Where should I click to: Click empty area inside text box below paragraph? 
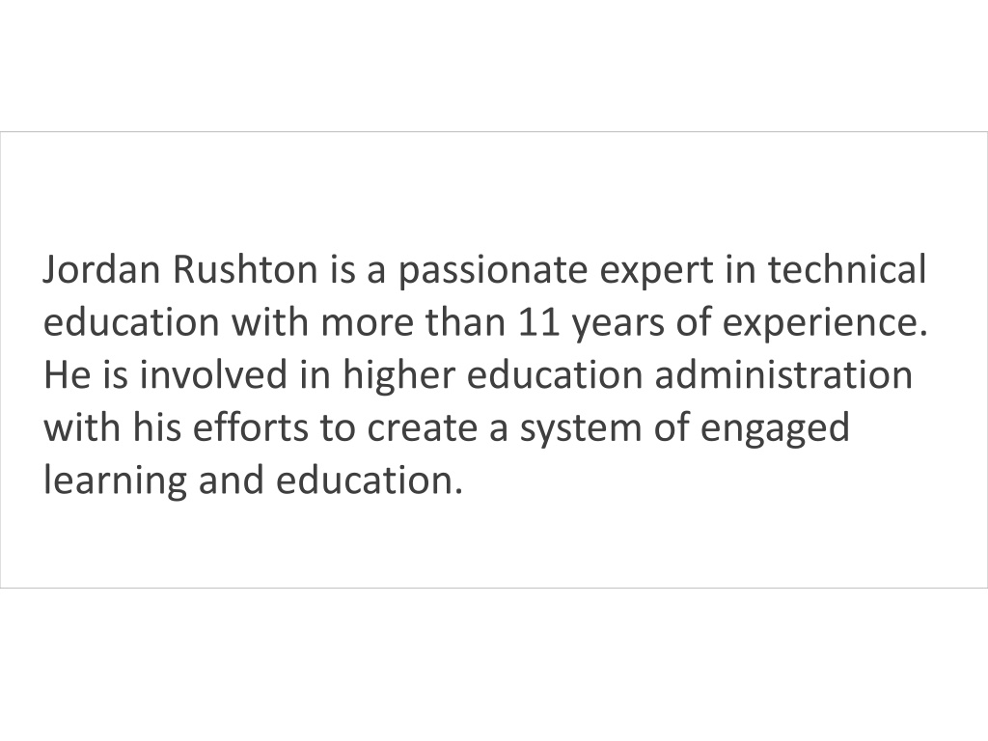[494, 545]
